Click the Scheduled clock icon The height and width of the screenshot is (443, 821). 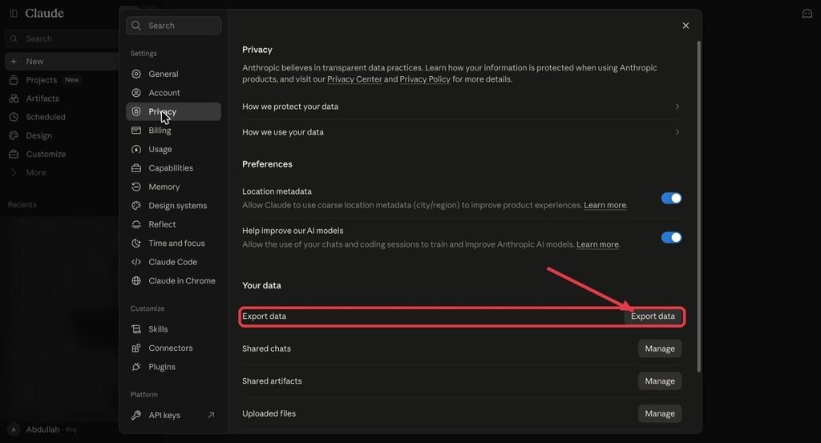[x=14, y=117]
